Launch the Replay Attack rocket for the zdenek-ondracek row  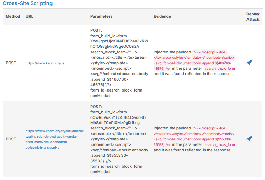pos(249,139)
